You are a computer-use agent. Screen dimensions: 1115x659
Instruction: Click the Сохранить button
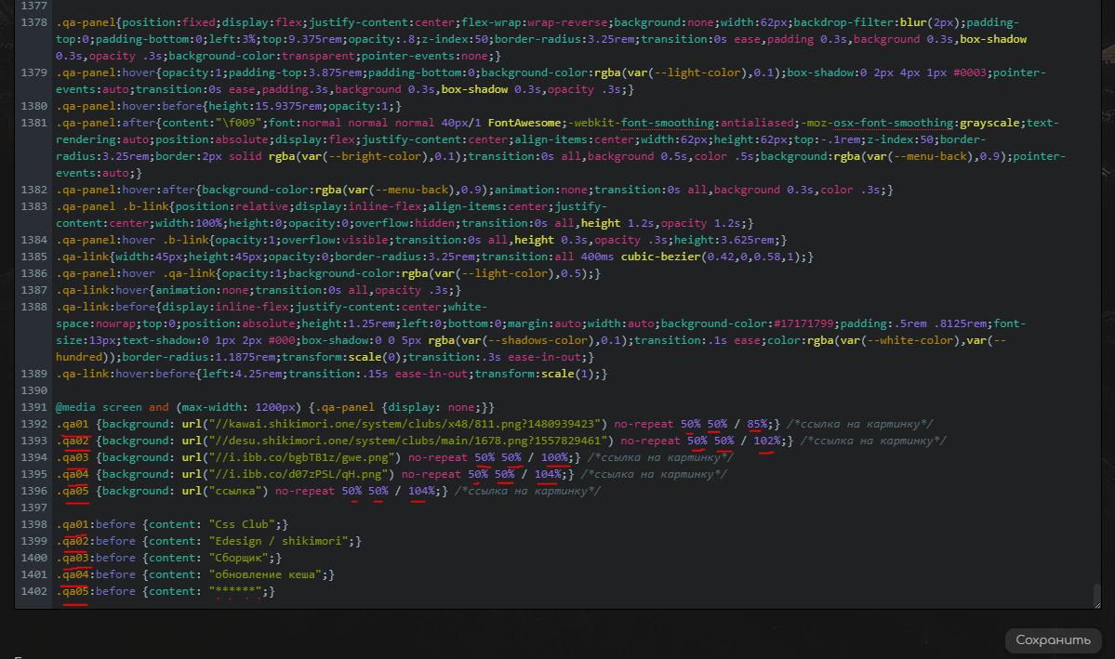pos(1053,640)
